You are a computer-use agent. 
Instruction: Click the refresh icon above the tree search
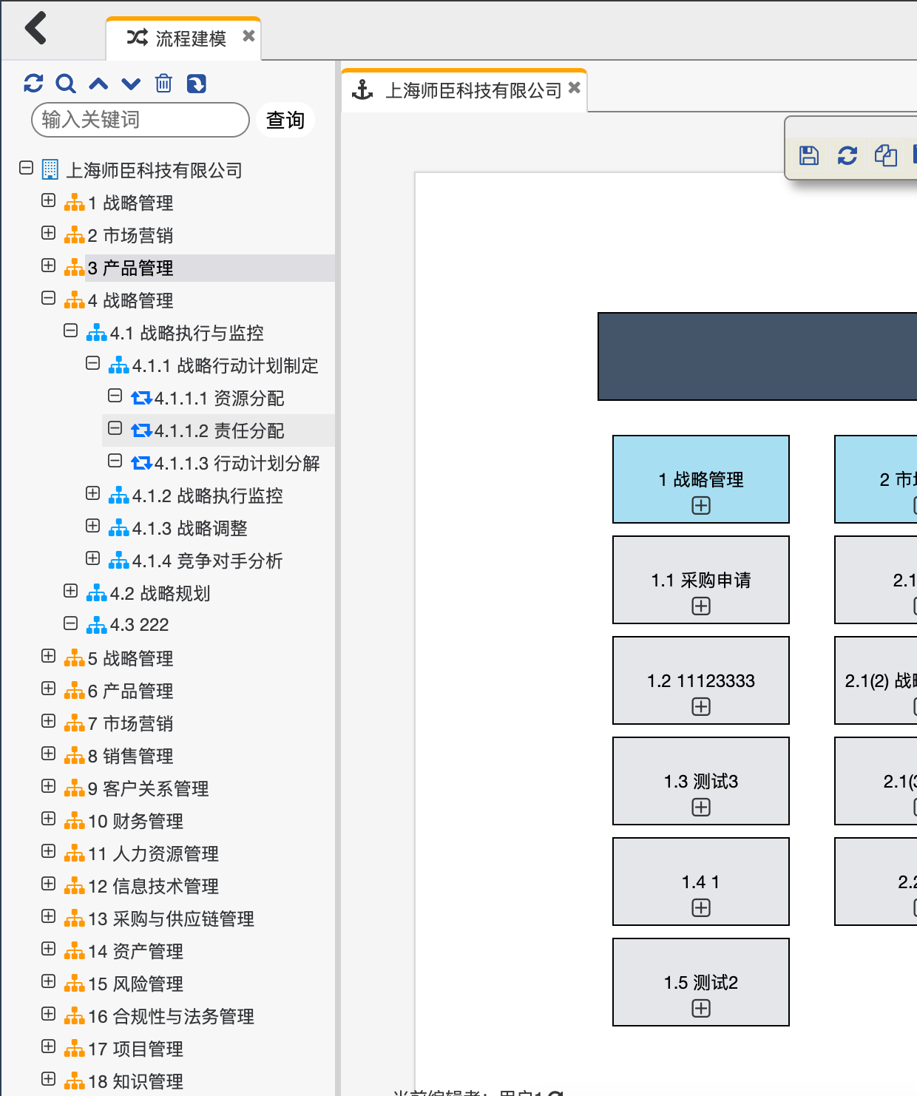click(x=33, y=84)
